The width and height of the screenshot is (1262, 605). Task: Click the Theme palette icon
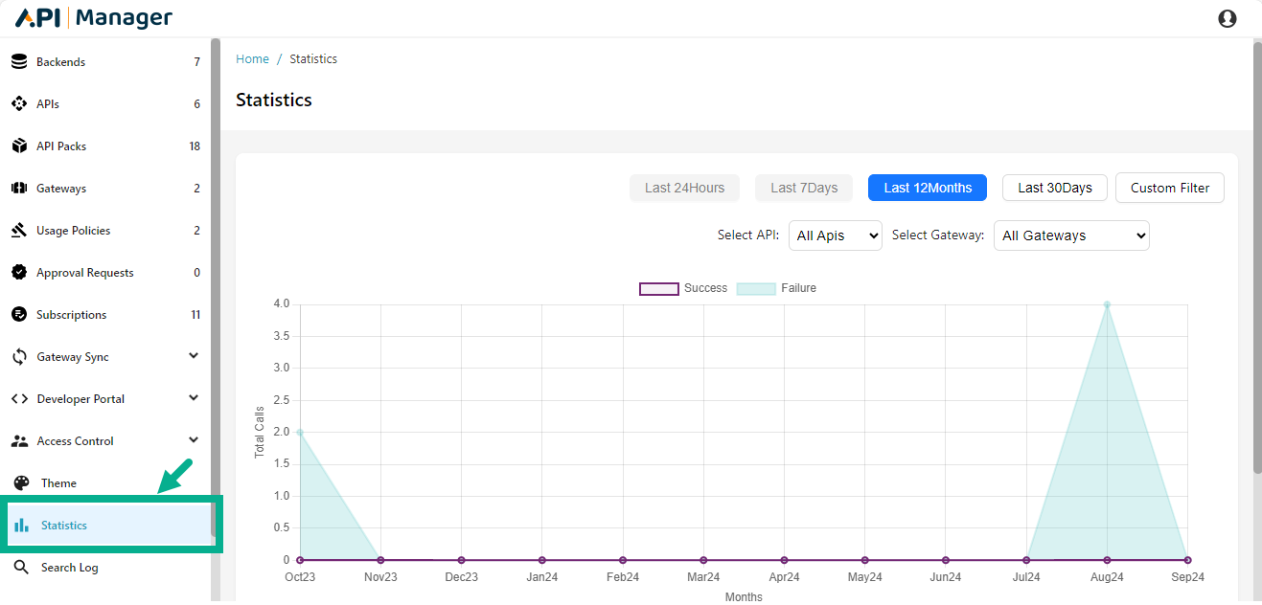[x=21, y=483]
